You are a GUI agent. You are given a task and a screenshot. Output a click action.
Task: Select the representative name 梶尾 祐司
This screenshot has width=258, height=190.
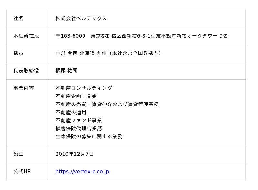click(x=66, y=71)
